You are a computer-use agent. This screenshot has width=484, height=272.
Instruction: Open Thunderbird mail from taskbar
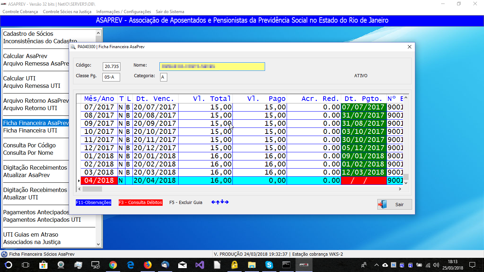[165, 265]
